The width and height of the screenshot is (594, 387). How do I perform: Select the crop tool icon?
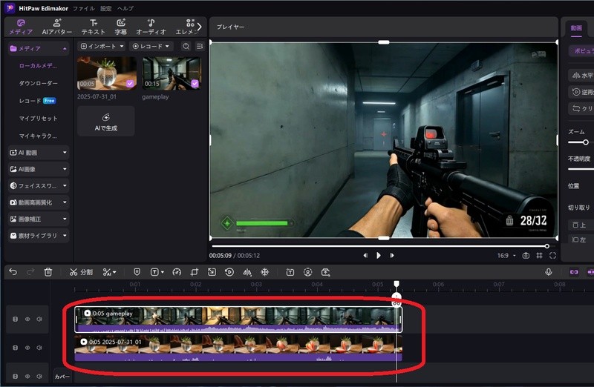195,272
